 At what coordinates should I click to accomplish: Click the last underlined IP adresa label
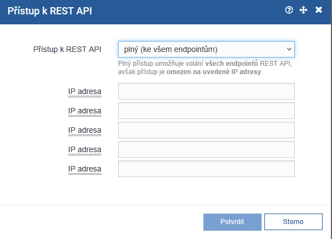tap(85, 169)
